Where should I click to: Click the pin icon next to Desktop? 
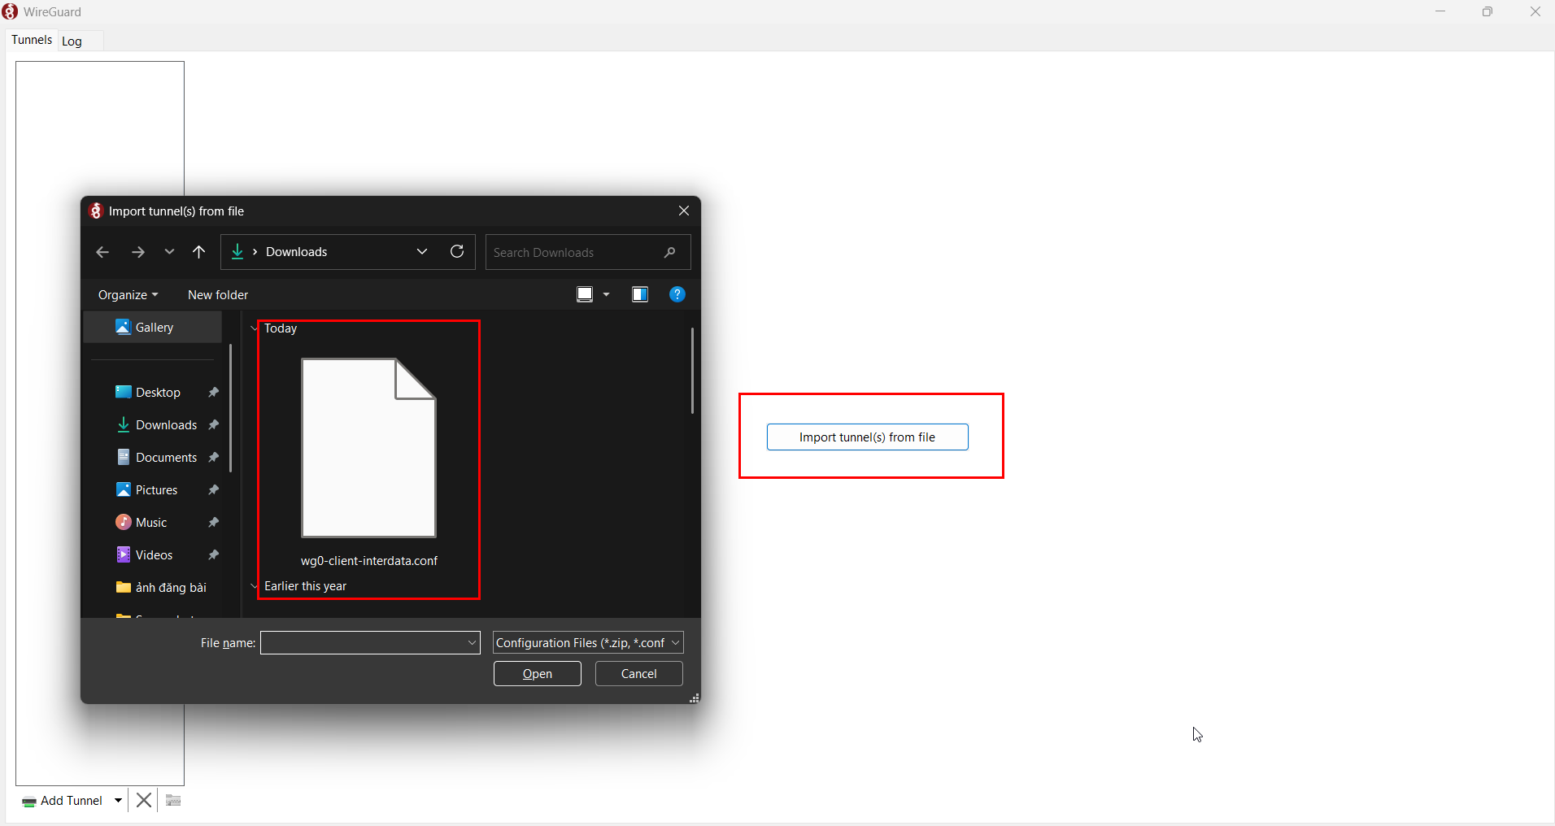pos(213,393)
